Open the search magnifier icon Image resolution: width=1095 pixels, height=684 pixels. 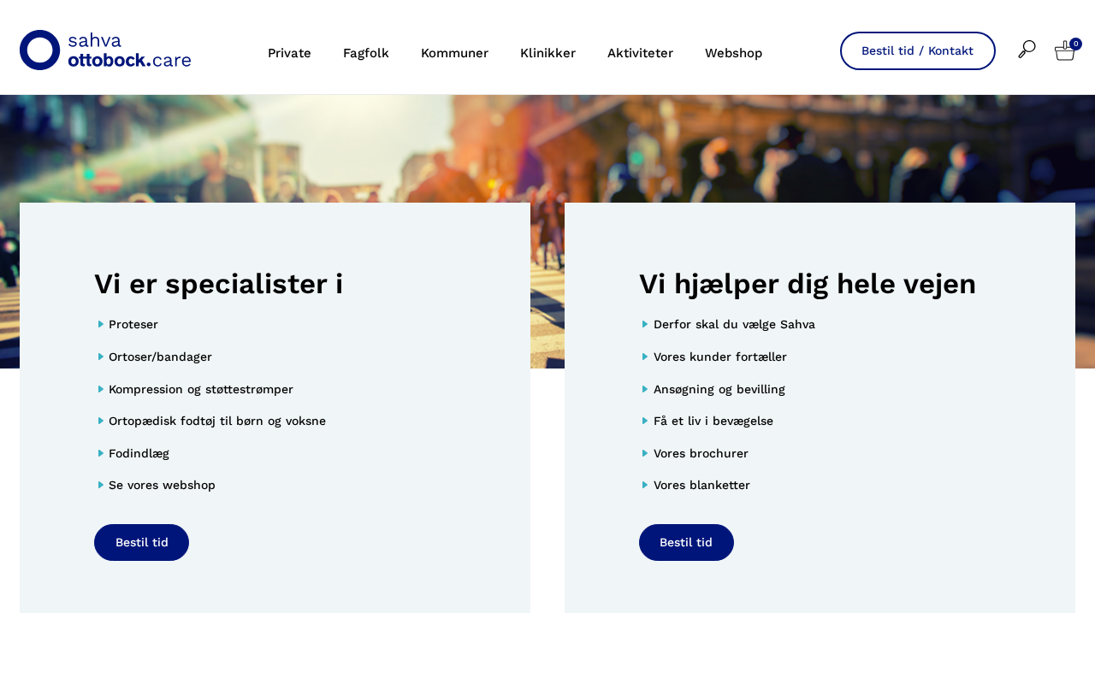1027,50
